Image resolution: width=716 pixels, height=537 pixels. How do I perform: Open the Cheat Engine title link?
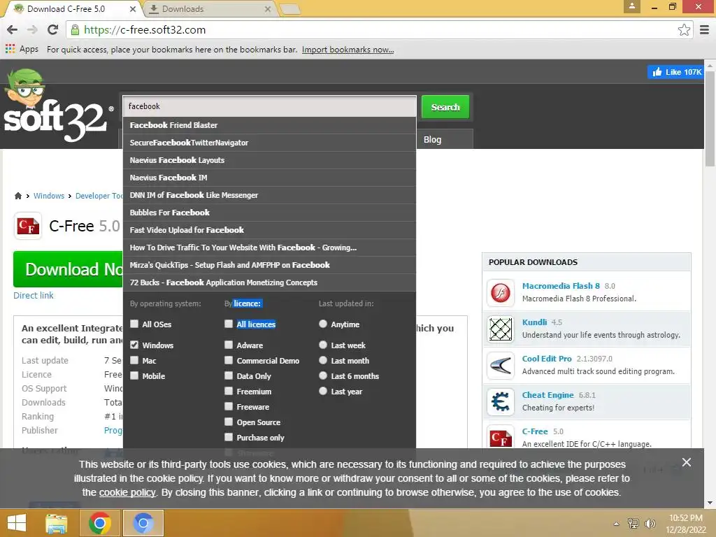[547, 395]
